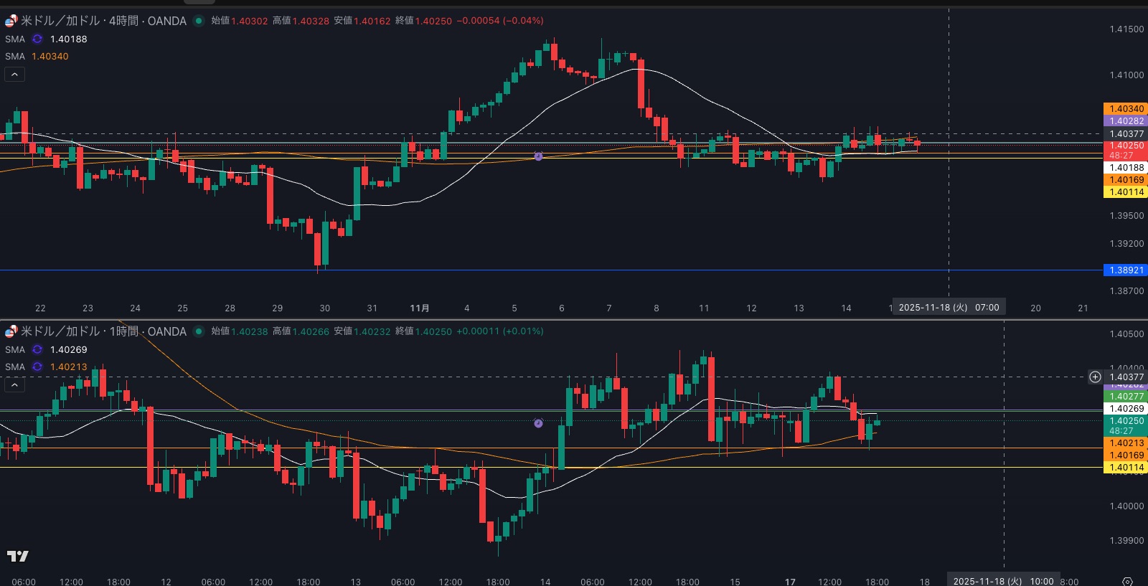Click the USD/CAD flag icon on 4-hour chart

tap(11, 21)
